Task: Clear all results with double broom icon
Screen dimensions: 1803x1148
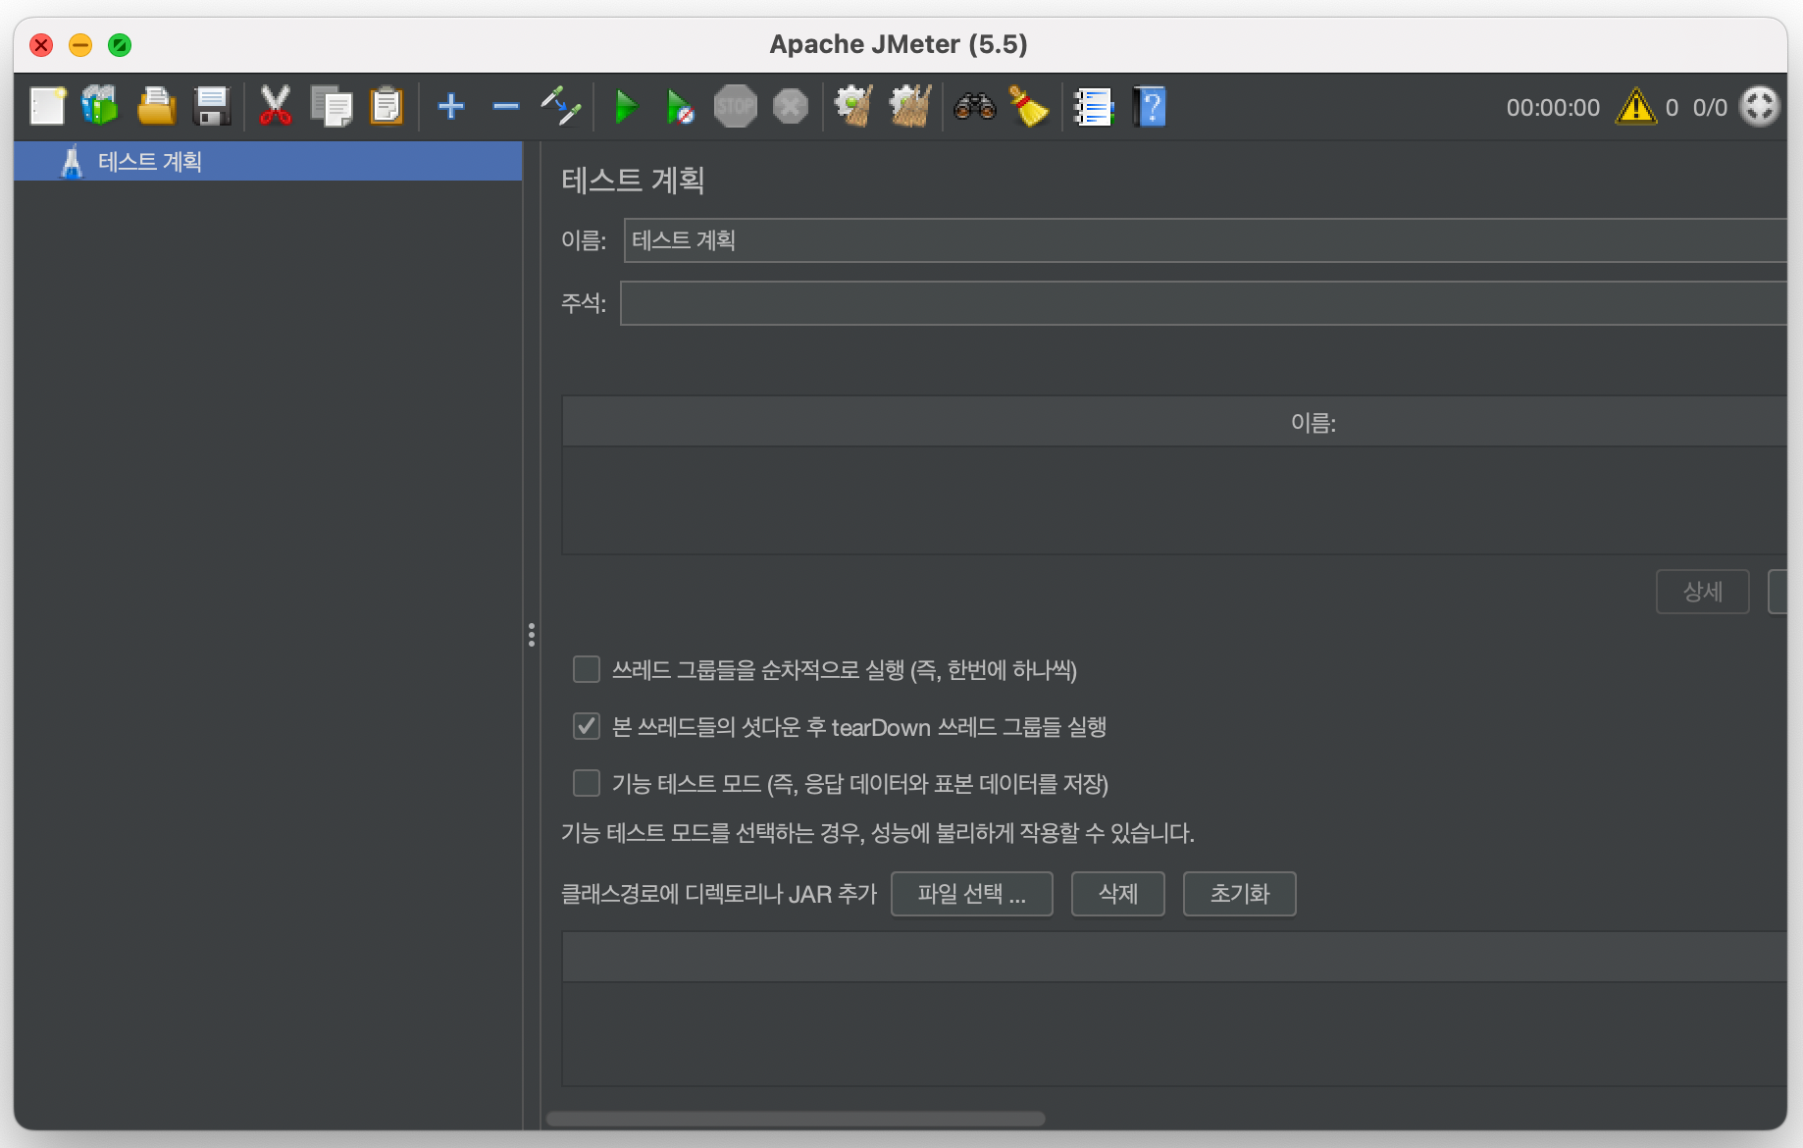Action: pos(909,106)
